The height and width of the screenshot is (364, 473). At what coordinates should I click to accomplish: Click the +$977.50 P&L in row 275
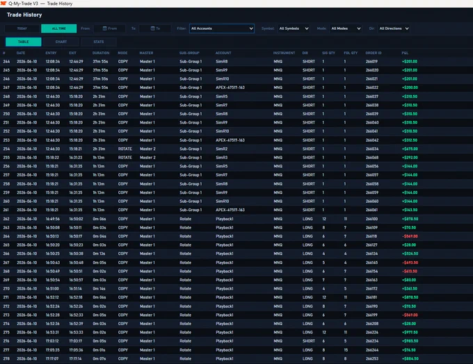(x=410, y=332)
